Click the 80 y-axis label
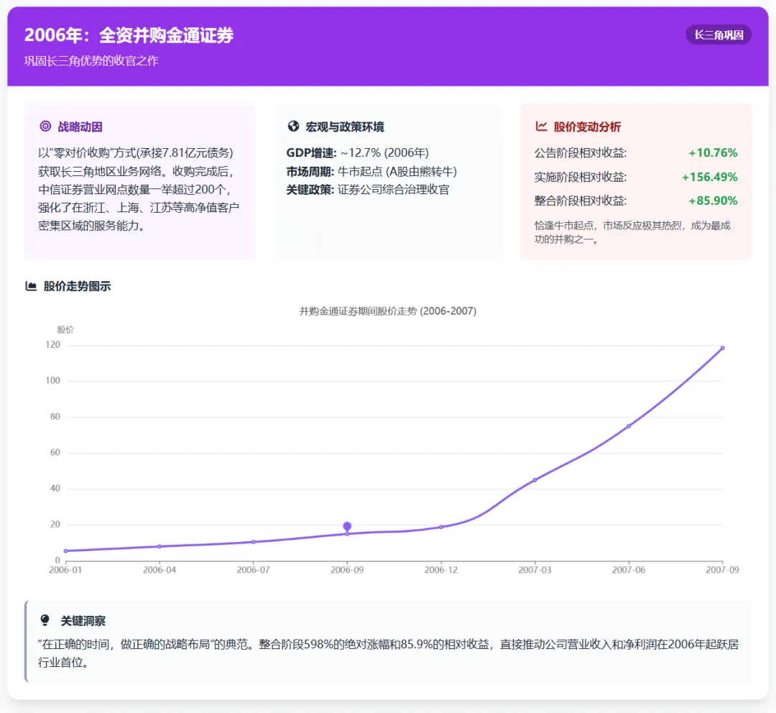This screenshot has width=776, height=713. pos(55,416)
